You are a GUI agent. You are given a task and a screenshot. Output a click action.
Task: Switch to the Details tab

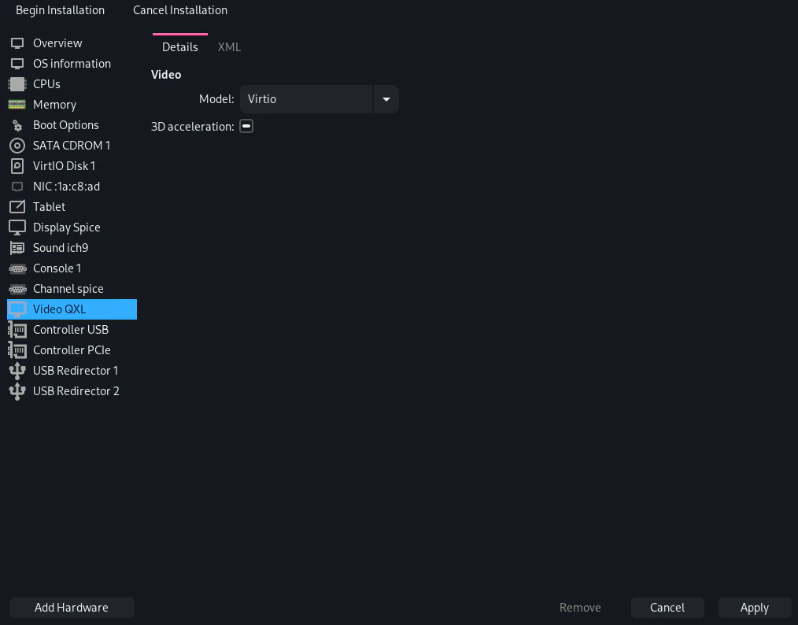pos(179,47)
